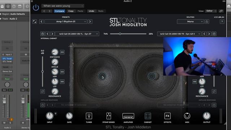
Task: Click the Input knob
Action: tap(50, 116)
